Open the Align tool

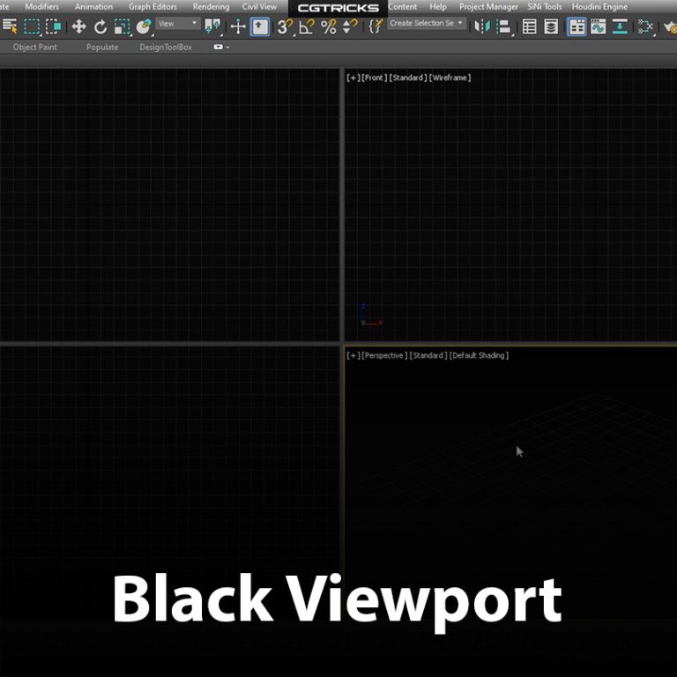click(x=503, y=26)
